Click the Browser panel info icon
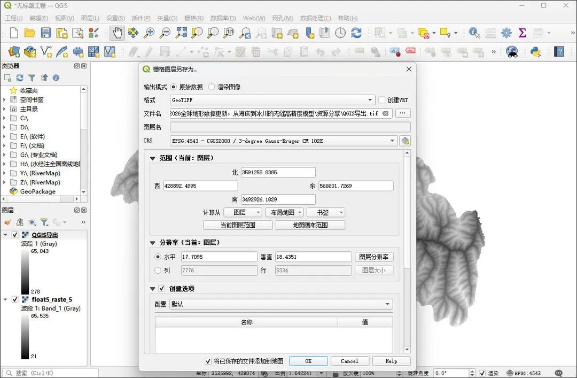 click(x=56, y=78)
